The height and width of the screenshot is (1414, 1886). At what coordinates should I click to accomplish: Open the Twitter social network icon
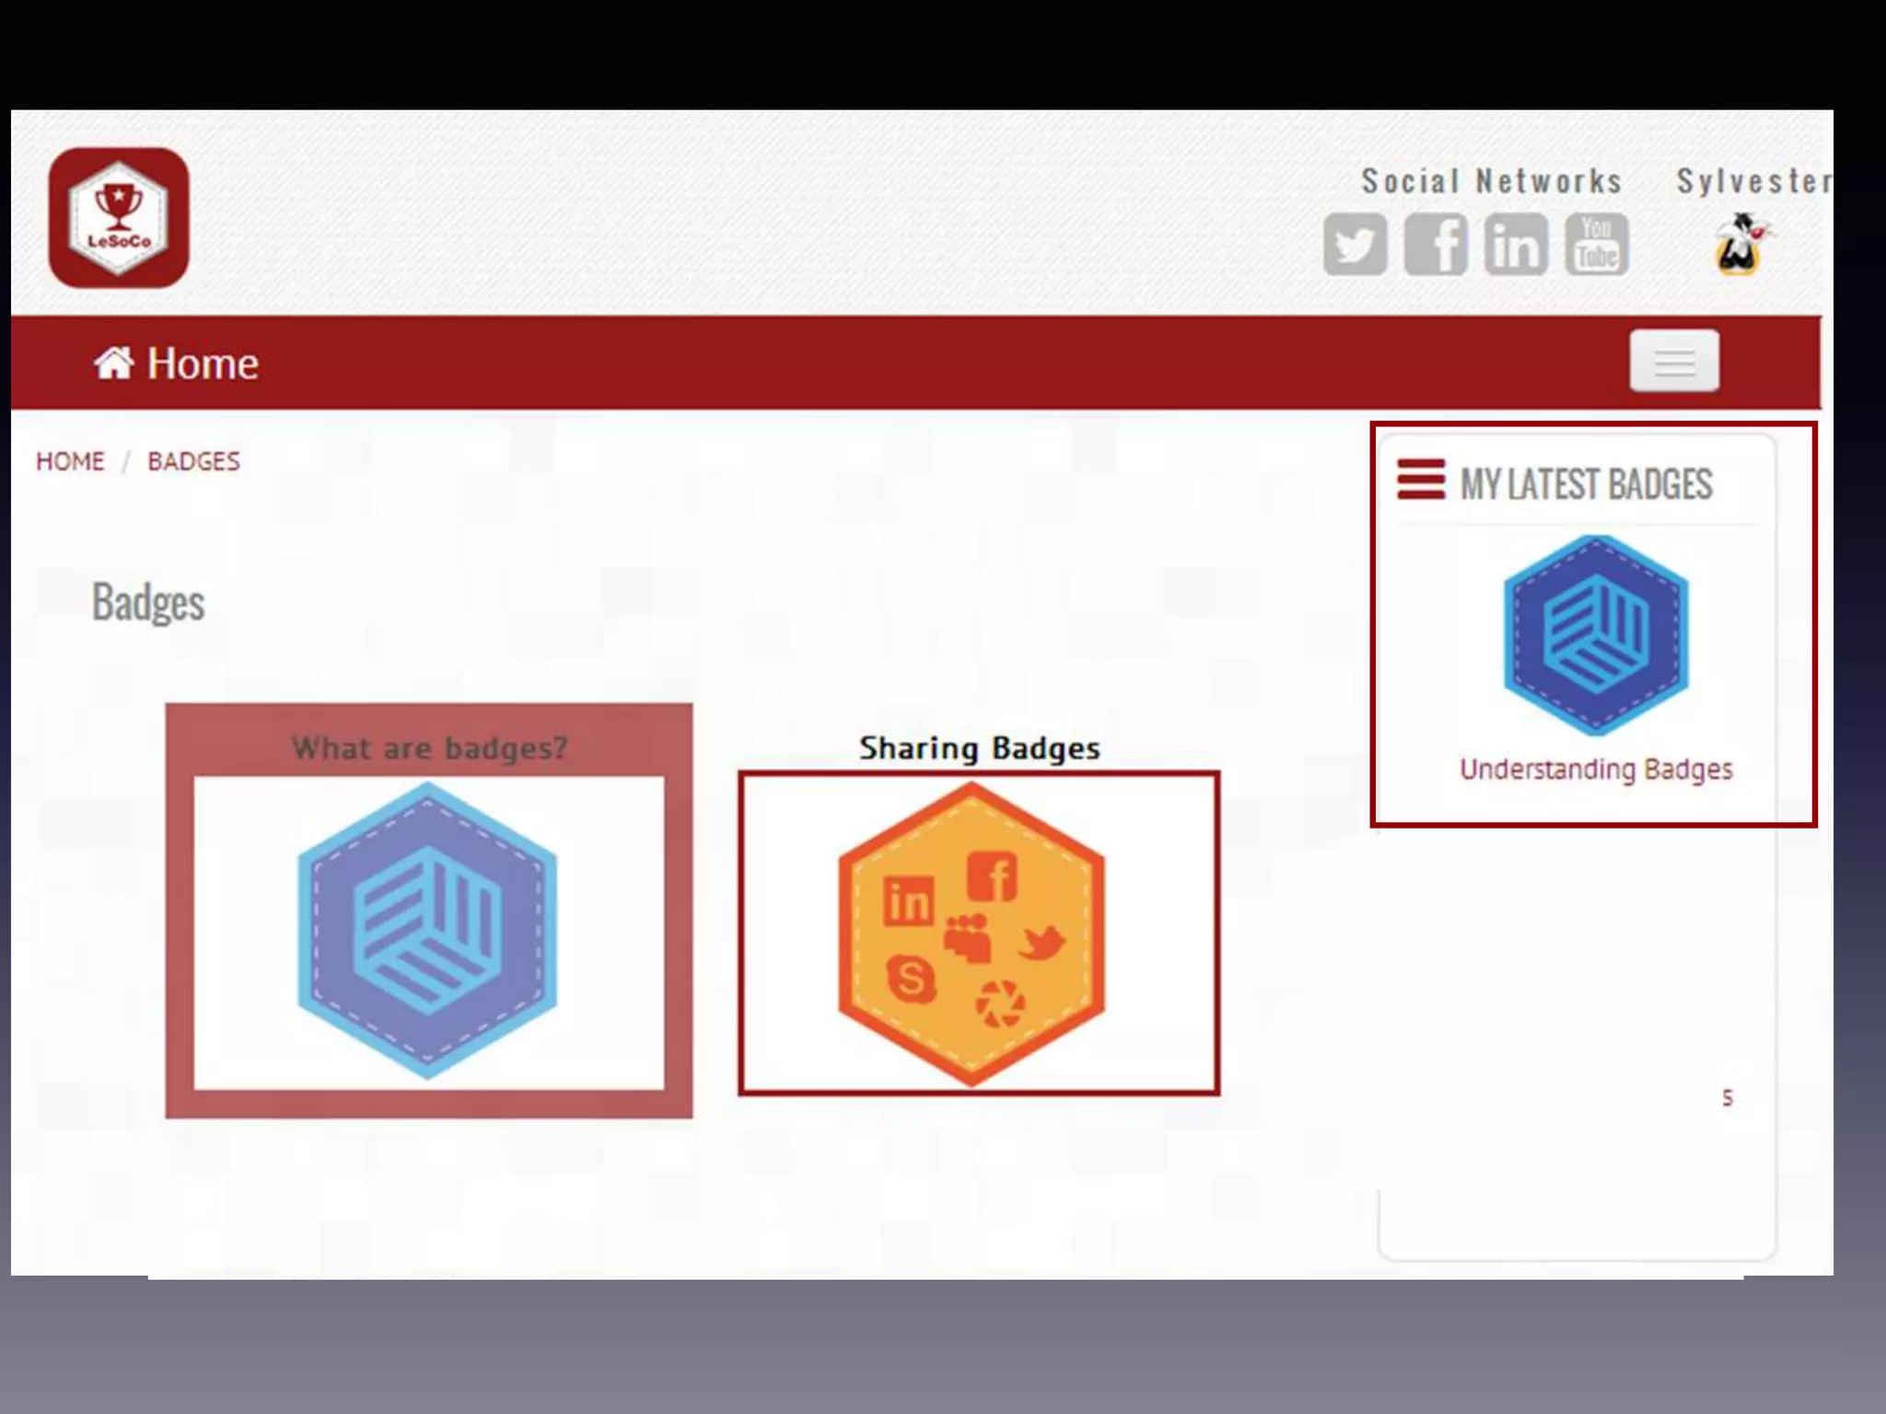(x=1355, y=245)
